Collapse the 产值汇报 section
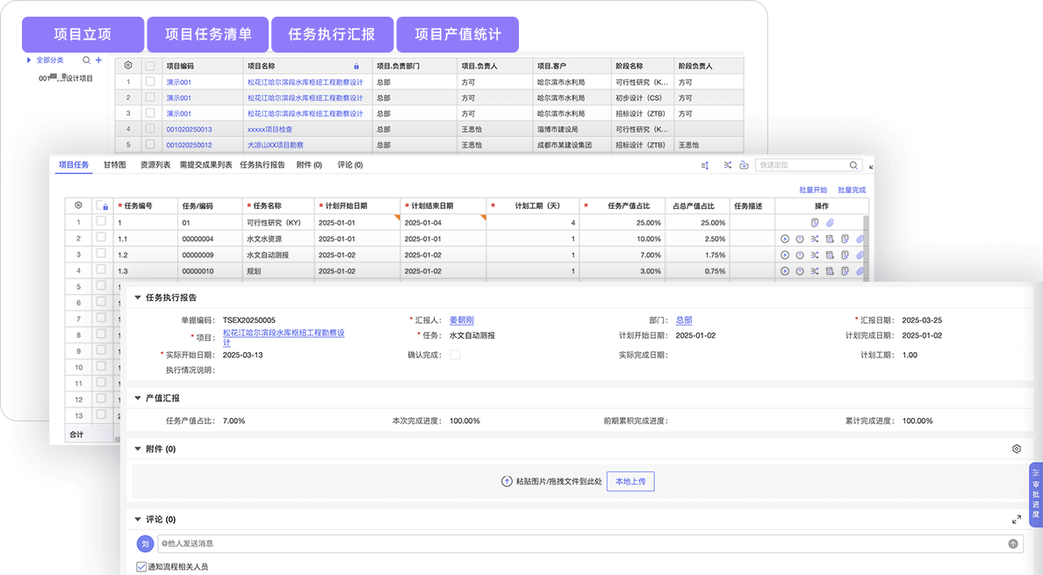Viewport: 1043px width, 575px height. click(138, 399)
